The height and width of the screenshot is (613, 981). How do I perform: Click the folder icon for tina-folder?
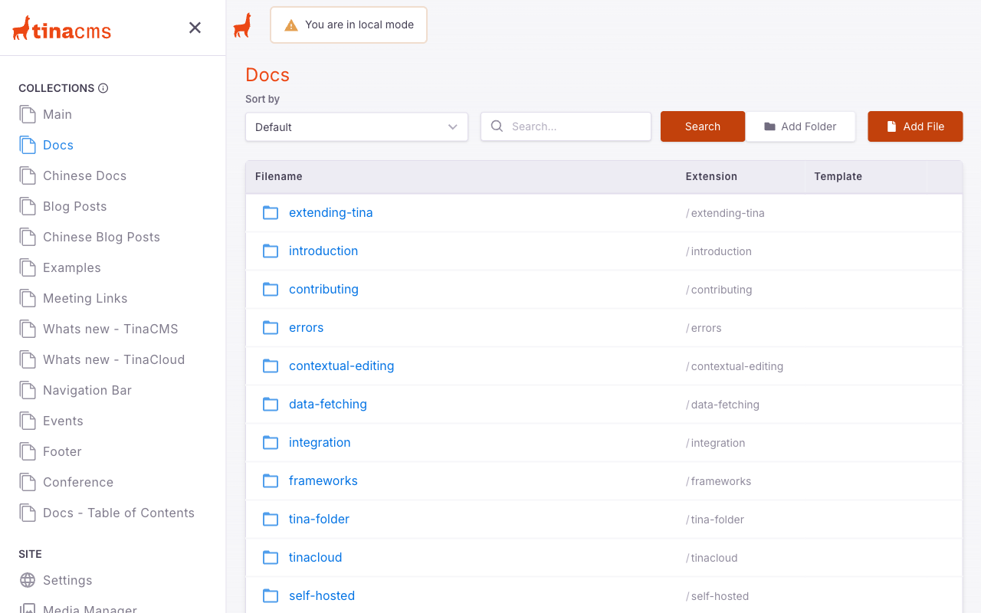click(x=271, y=519)
